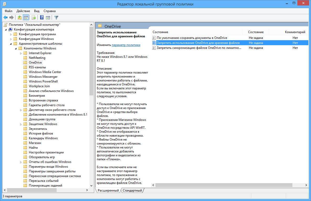This screenshot has height=201, width=311.
Task: Click the Back arrow toolbar icon
Action: [6, 18]
